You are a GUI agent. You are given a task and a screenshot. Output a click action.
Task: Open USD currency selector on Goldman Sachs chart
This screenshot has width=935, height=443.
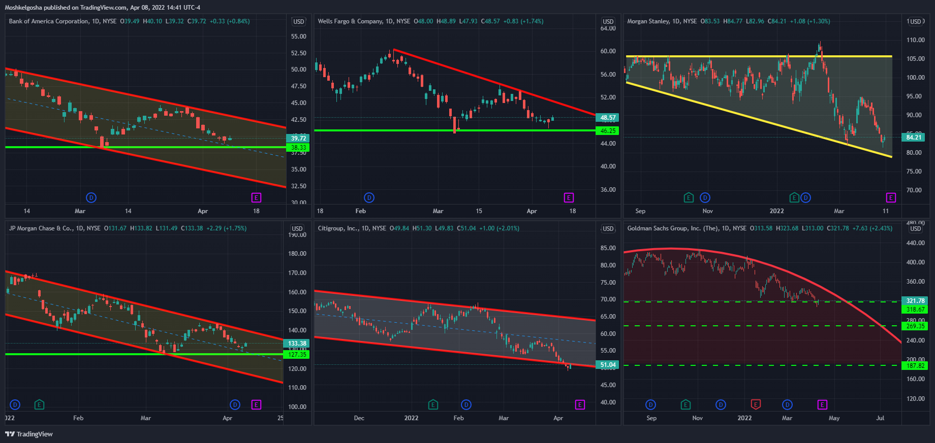(916, 228)
